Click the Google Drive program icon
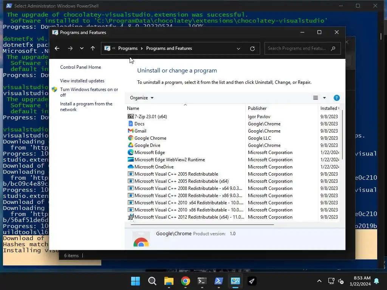The image size is (387, 290). pyautogui.click(x=130, y=145)
